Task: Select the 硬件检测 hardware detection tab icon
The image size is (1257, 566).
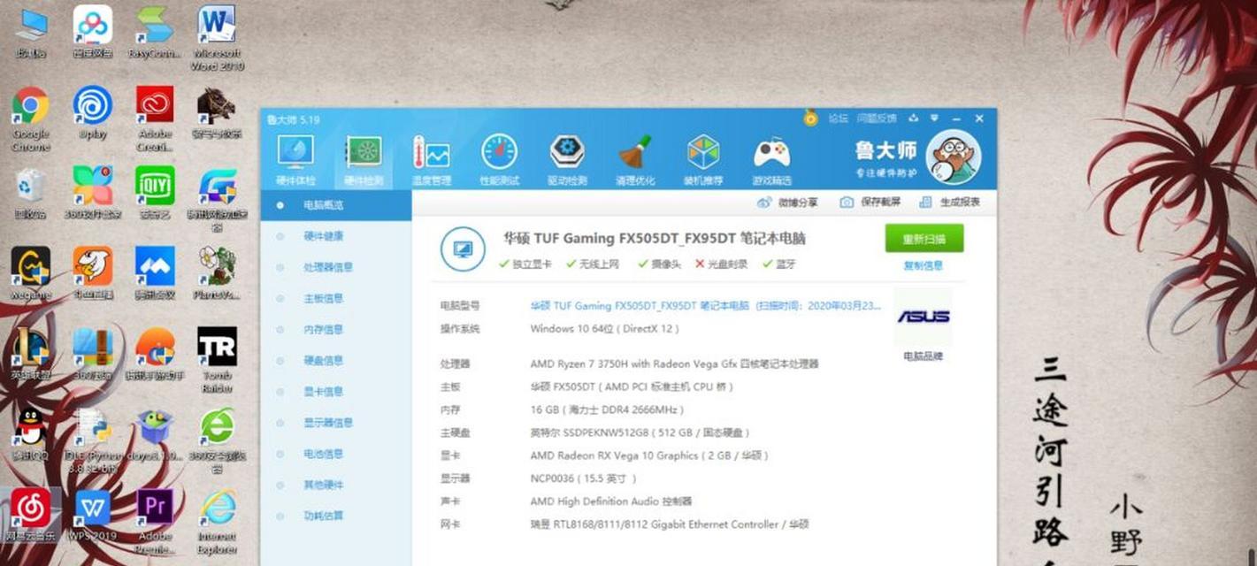Action: coord(363,160)
